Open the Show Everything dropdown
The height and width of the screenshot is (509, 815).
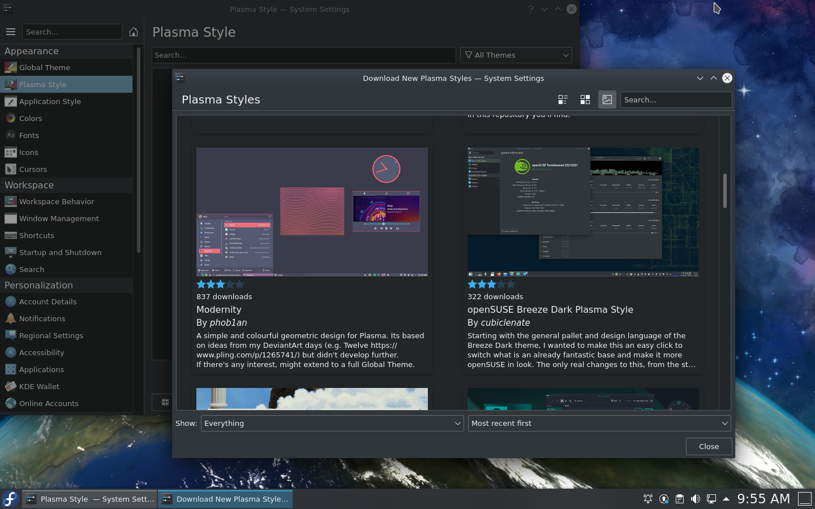point(332,423)
